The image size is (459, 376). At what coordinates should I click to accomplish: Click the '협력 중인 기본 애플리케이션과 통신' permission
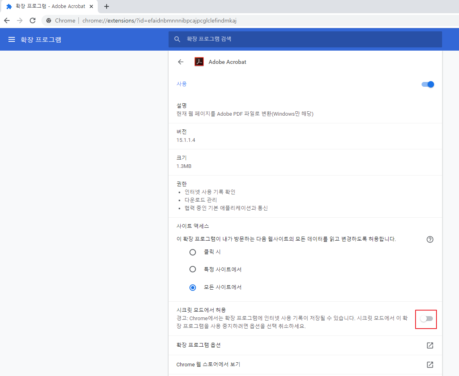pyautogui.click(x=226, y=208)
